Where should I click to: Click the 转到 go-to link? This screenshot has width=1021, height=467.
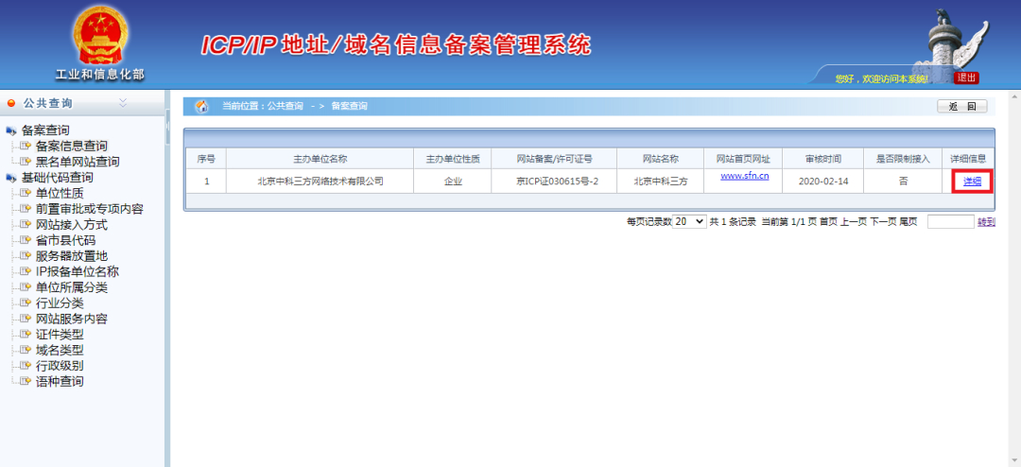click(986, 222)
